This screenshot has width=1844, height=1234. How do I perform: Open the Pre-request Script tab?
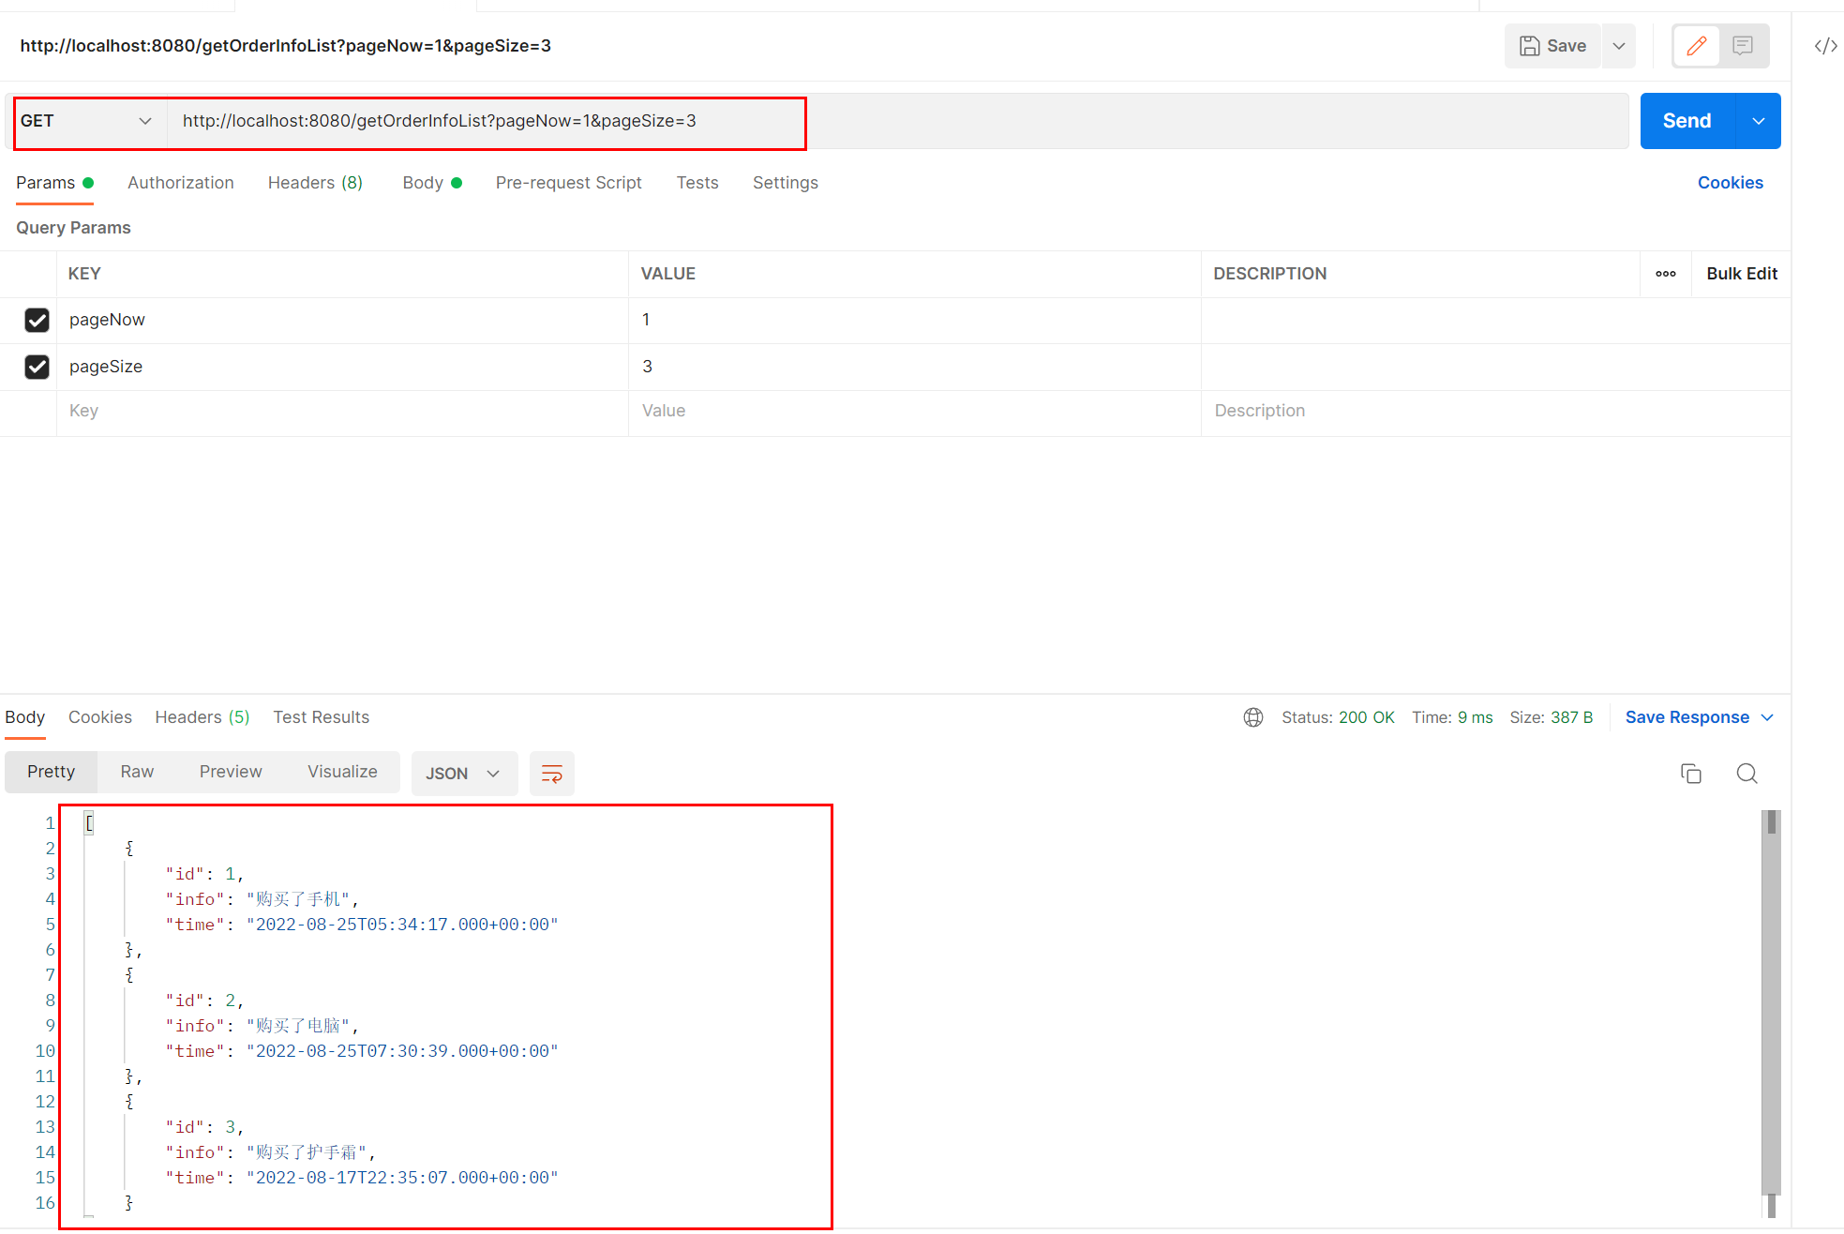tap(568, 183)
